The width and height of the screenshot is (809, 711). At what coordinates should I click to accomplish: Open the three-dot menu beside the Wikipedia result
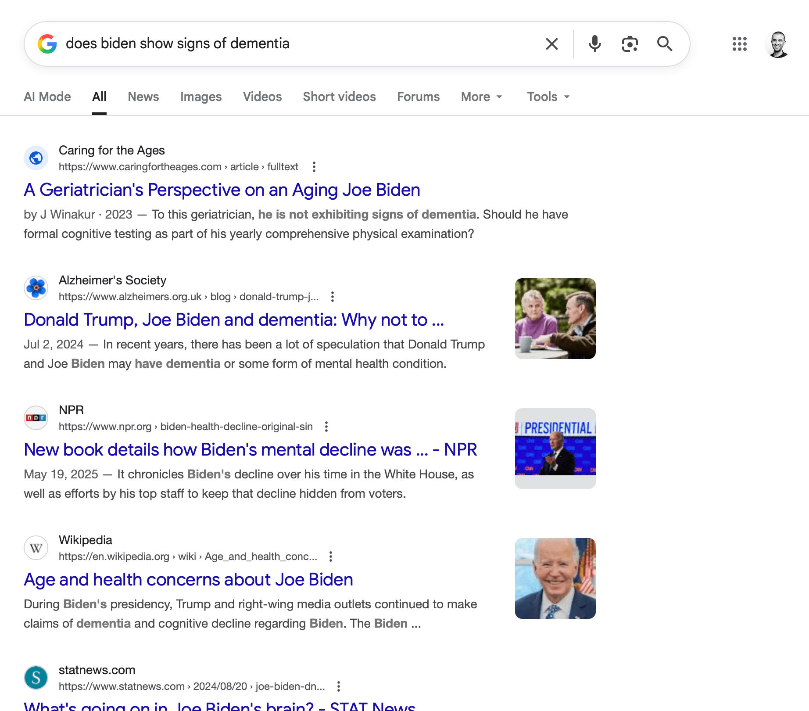[x=331, y=557]
